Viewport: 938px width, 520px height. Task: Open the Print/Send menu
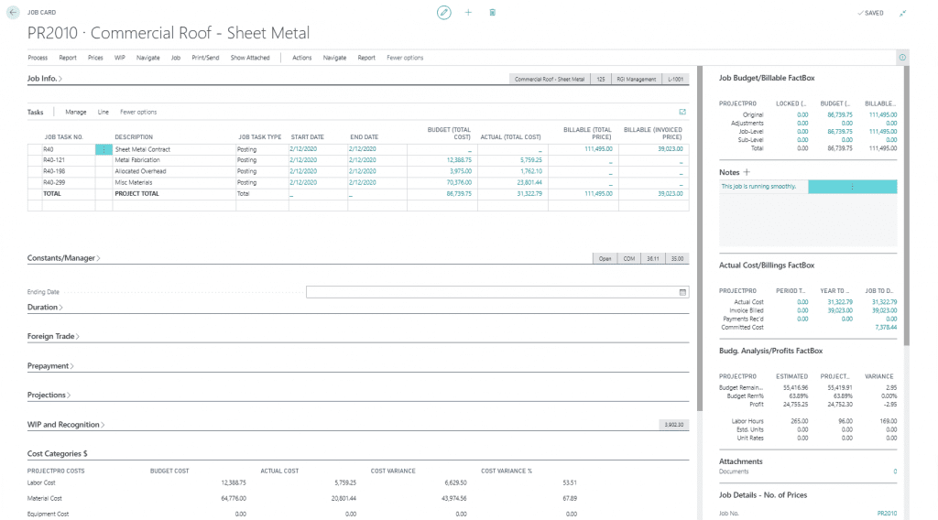click(x=205, y=58)
